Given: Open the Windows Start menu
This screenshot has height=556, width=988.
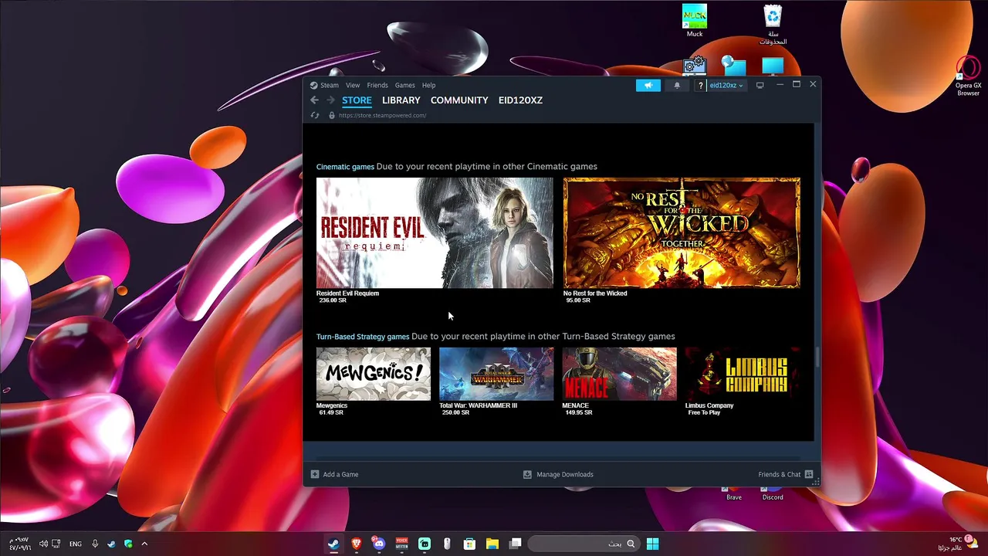Looking at the screenshot, I should (652, 544).
